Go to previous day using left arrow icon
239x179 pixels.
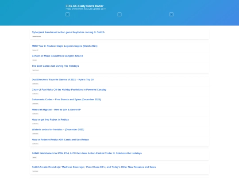click(x=68, y=15)
